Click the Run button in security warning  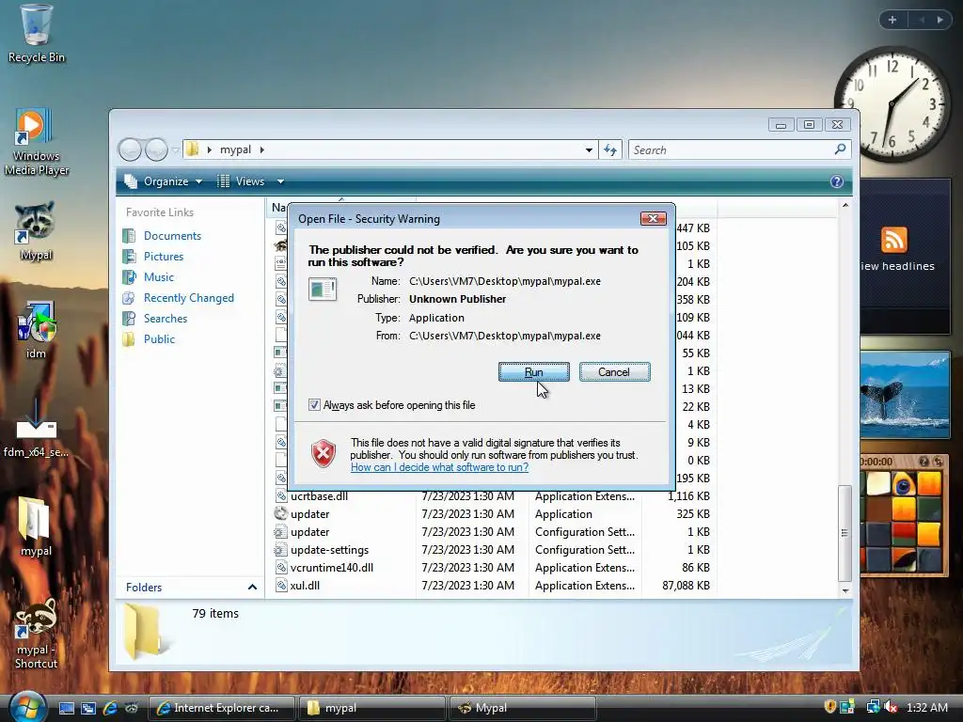coord(534,372)
